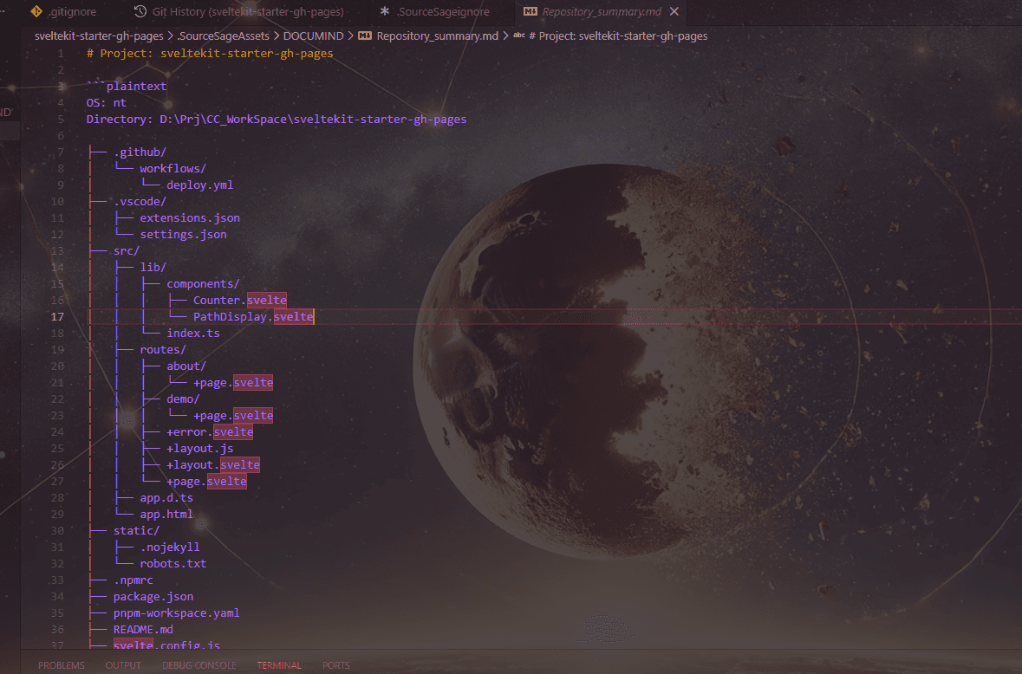Select the TERMINAL panel tab
This screenshot has width=1022, height=674.
pyautogui.click(x=279, y=665)
